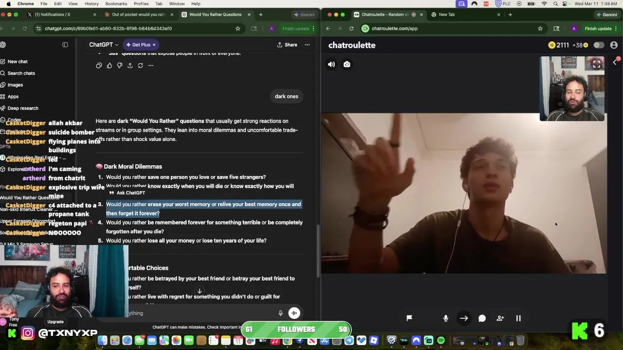Mute the Chatroulette microphone

tap(446, 318)
